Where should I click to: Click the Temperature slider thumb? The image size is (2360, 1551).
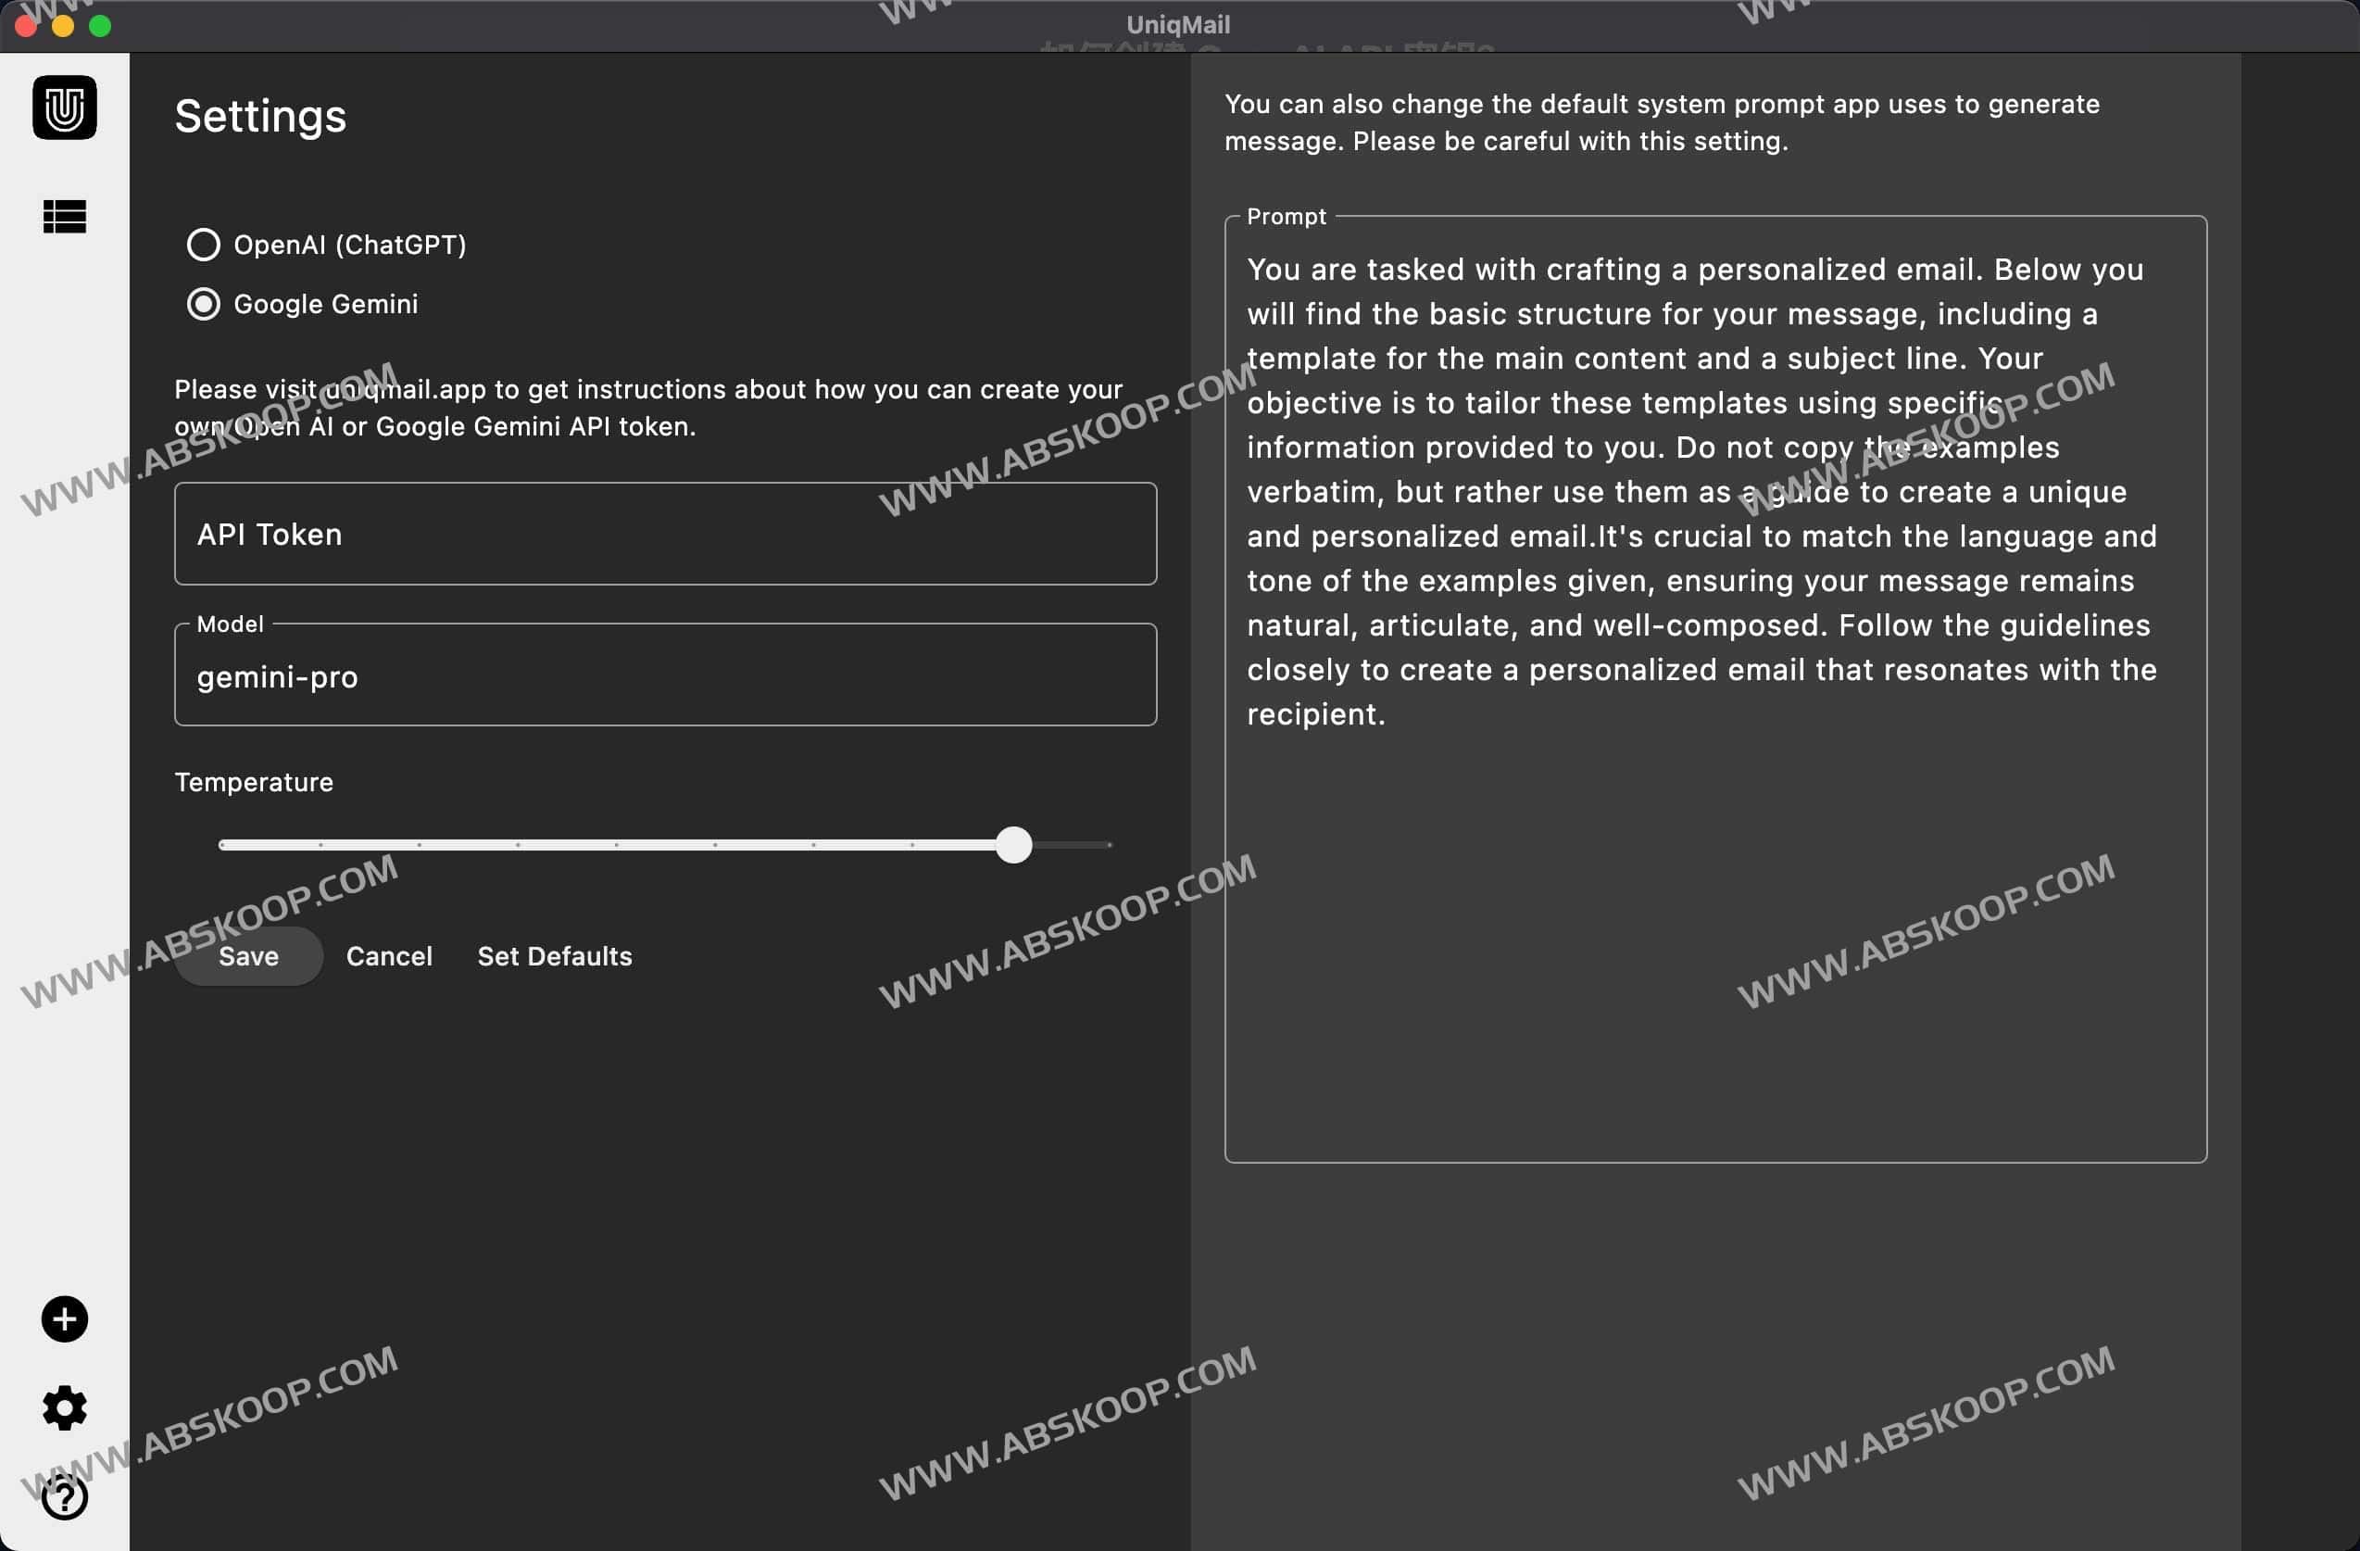click(x=1013, y=845)
